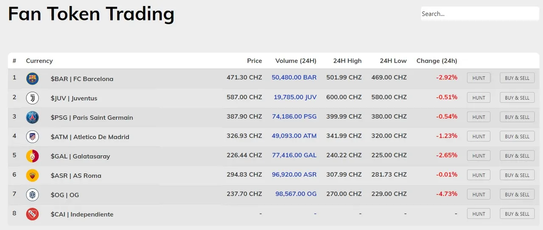Click the 96,920.00 ASR volume value
This screenshot has width=543, height=230.
click(x=294, y=175)
